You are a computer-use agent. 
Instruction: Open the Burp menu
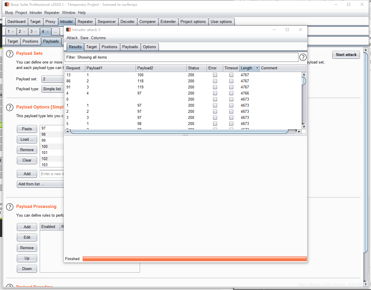tap(9, 12)
